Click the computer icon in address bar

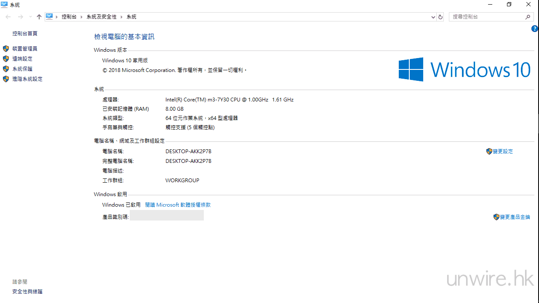[x=50, y=17]
